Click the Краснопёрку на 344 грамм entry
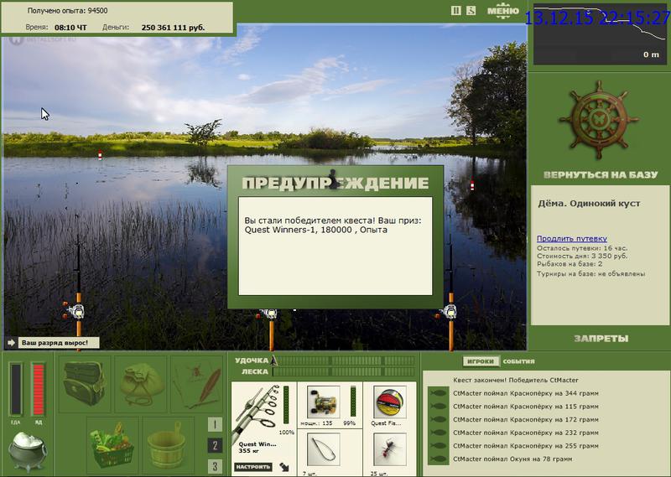The height and width of the screenshot is (477, 671). point(526,393)
